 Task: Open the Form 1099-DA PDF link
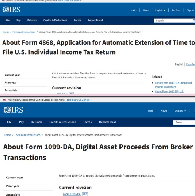[72, 194]
